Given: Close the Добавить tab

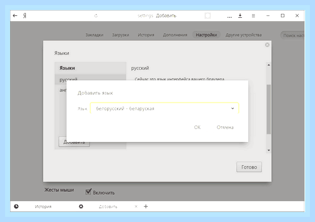Looking at the screenshot, I should tap(136, 206).
